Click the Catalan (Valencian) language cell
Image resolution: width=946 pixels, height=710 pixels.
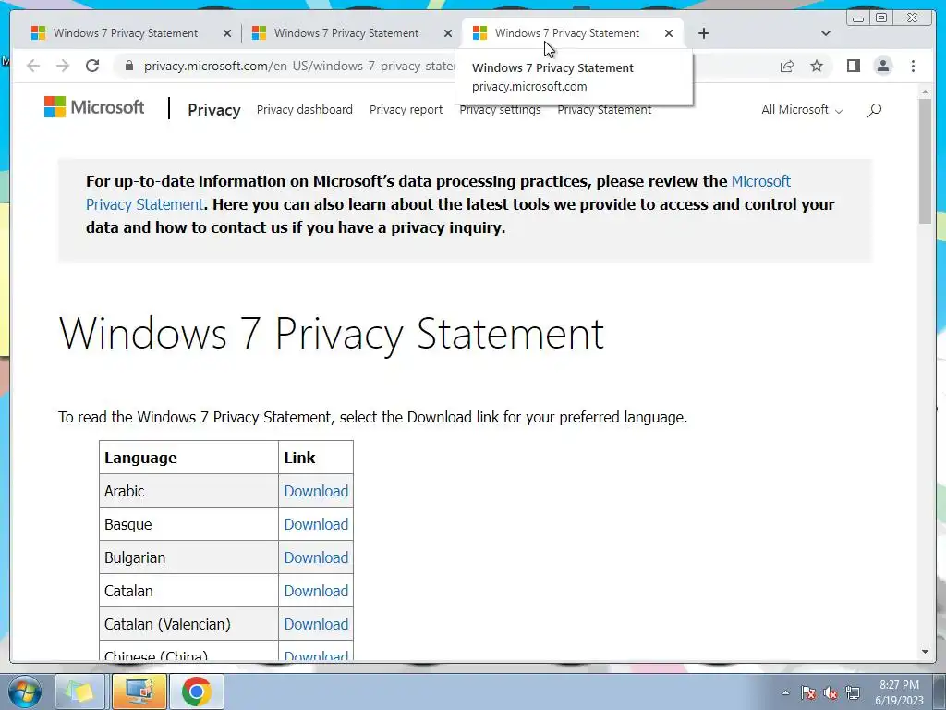(188, 624)
